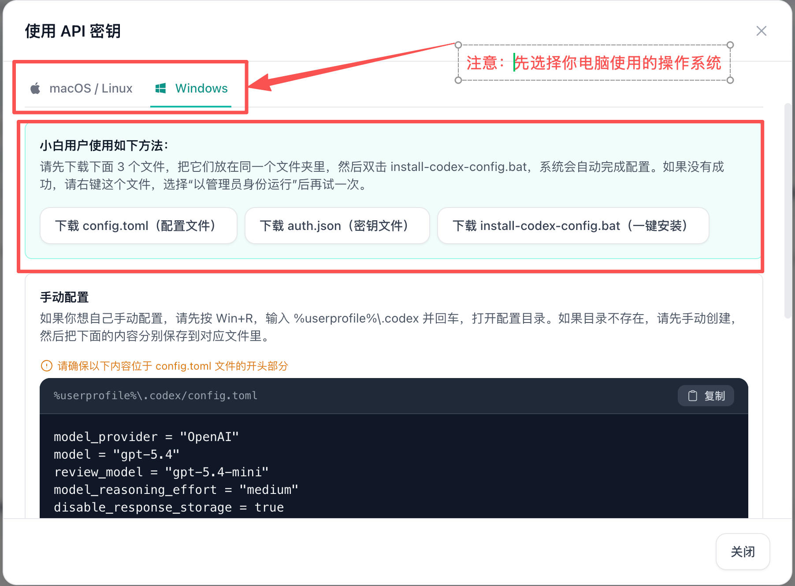Click the dialog's vertical scrollbar
Viewport: 795px width, 586px height.
tap(788, 211)
